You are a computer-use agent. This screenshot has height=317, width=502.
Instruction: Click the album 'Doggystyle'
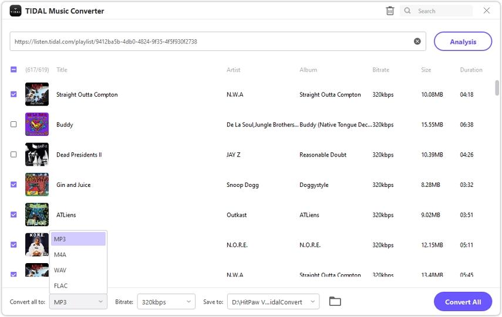(314, 185)
